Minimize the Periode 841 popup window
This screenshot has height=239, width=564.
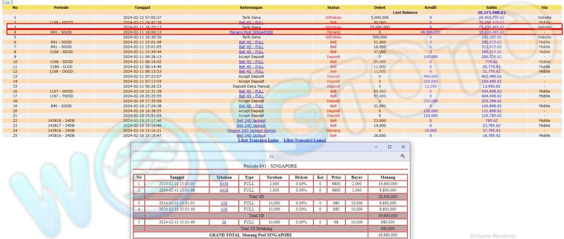pos(376,147)
